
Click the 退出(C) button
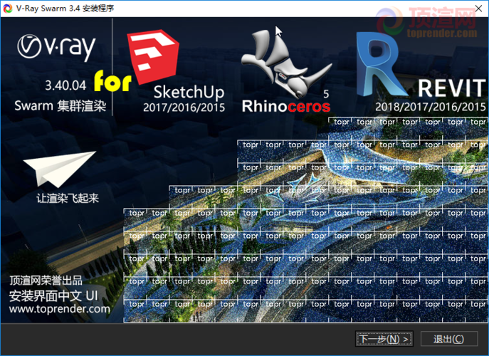449,339
